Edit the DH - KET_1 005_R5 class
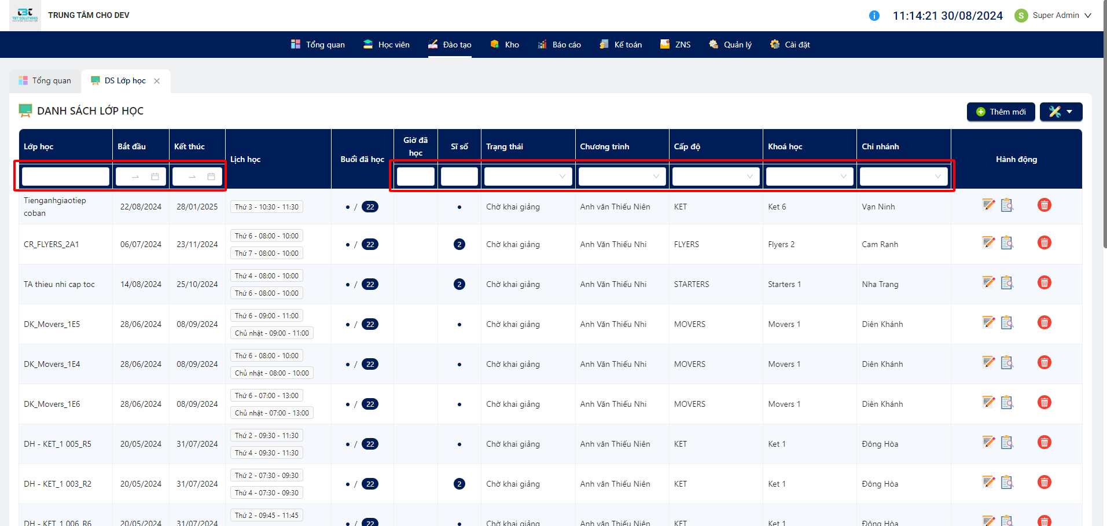This screenshot has height=526, width=1107. click(989, 442)
